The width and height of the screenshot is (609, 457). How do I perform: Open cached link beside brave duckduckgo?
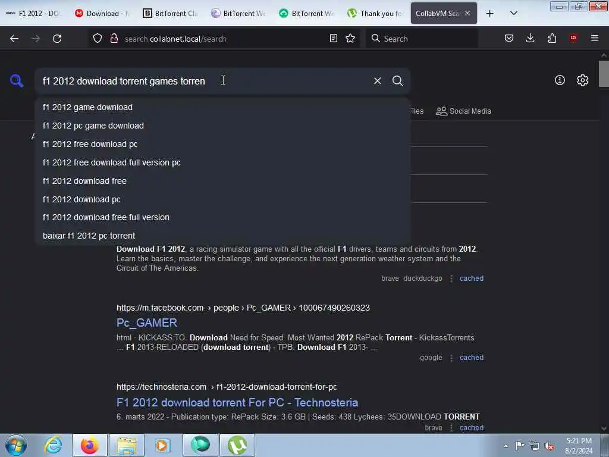pos(472,278)
